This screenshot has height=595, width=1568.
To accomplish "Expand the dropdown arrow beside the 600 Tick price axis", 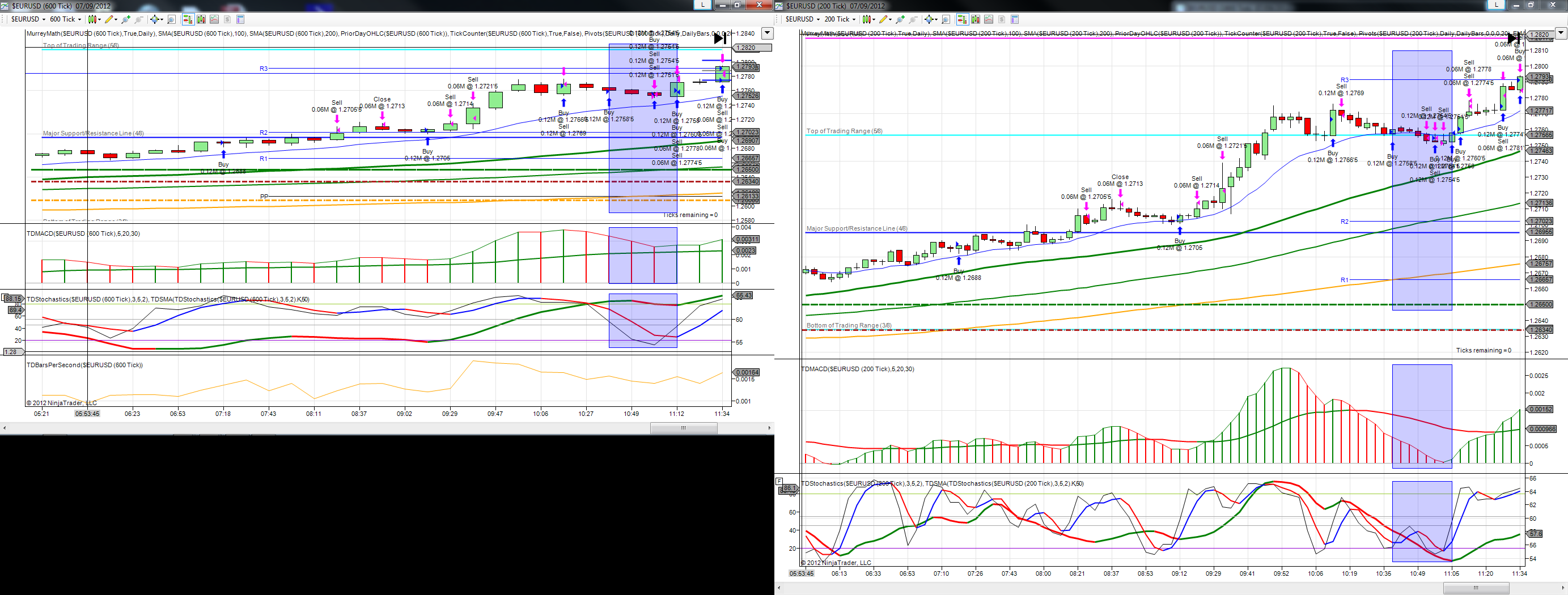I will (x=768, y=33).
